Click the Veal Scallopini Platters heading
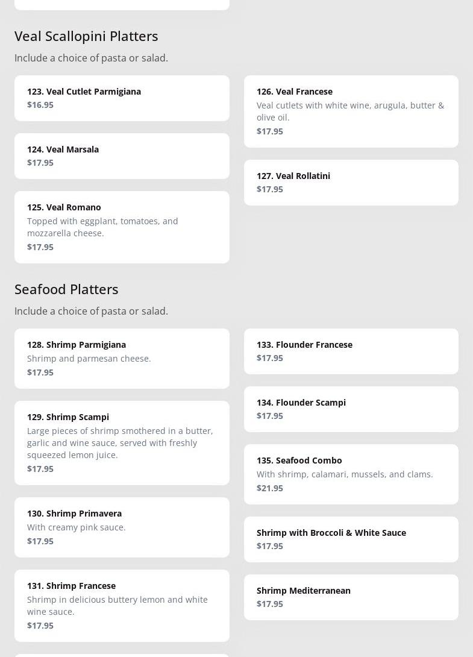473x657 pixels. (x=86, y=36)
